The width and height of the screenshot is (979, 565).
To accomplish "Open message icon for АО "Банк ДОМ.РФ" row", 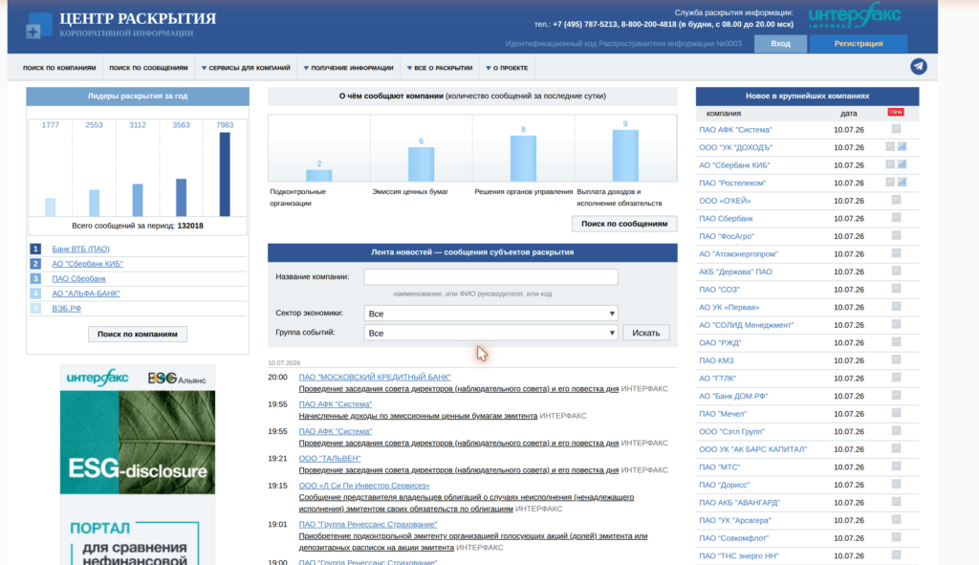I will (x=896, y=395).
